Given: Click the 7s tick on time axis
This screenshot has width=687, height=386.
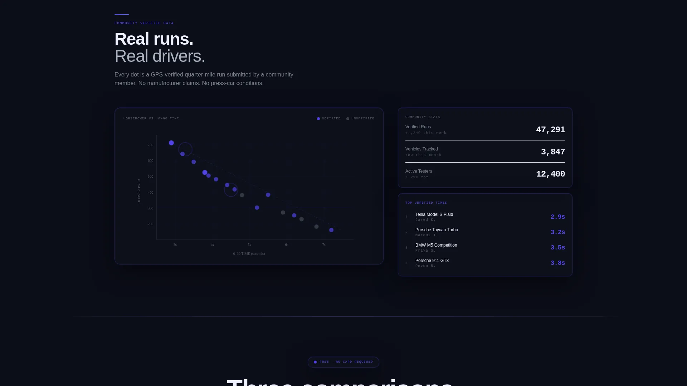Looking at the screenshot, I should (x=324, y=245).
